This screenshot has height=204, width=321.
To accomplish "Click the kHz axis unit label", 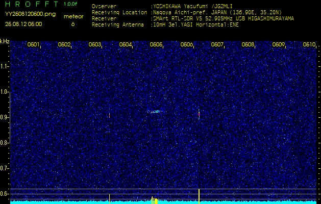I will [5, 41].
